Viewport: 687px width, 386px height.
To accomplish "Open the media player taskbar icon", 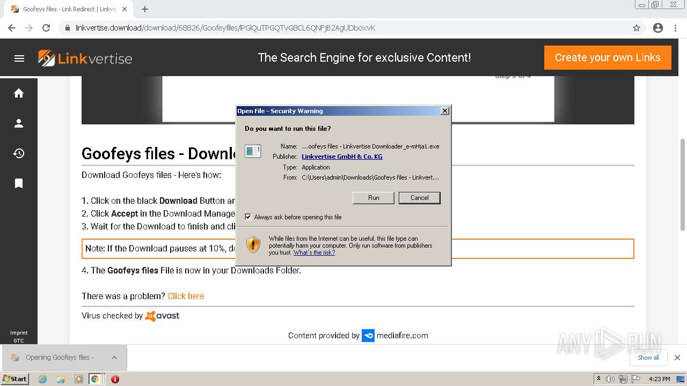I will click(x=79, y=379).
